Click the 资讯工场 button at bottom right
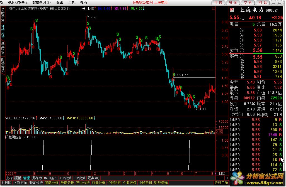 point(221,183)
